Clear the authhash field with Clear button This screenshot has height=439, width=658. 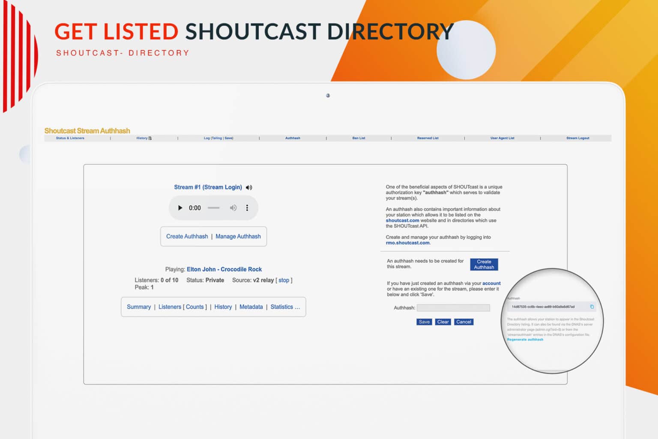click(x=443, y=322)
